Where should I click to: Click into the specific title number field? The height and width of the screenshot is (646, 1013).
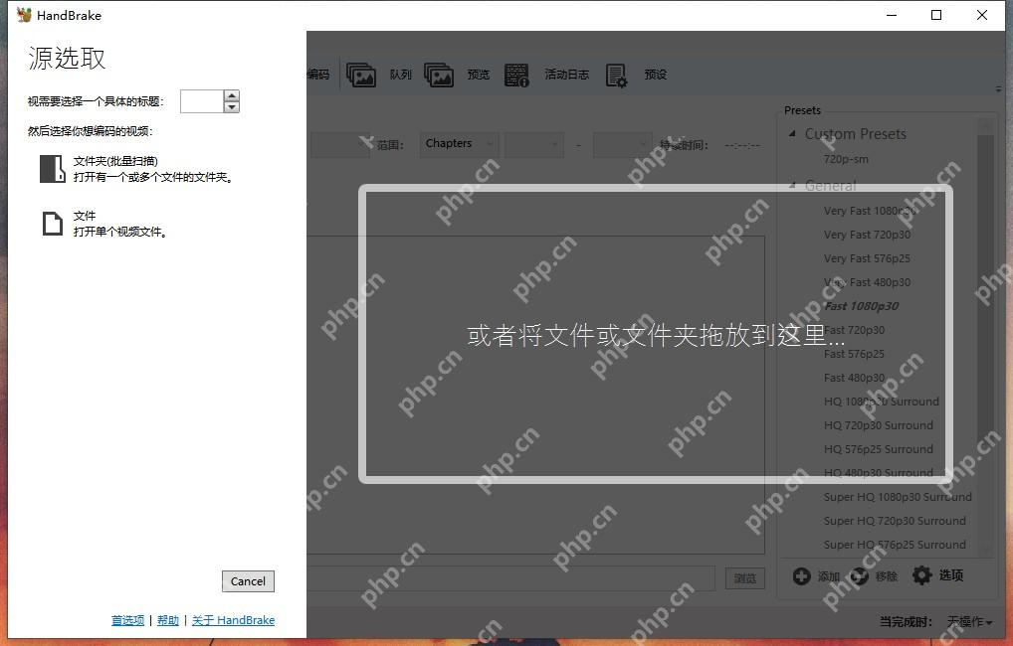point(202,101)
